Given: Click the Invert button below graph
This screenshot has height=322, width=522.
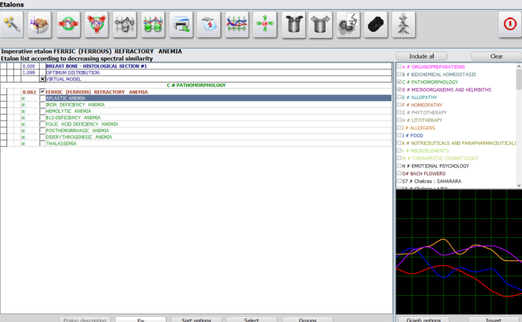Looking at the screenshot, I should (x=493, y=319).
